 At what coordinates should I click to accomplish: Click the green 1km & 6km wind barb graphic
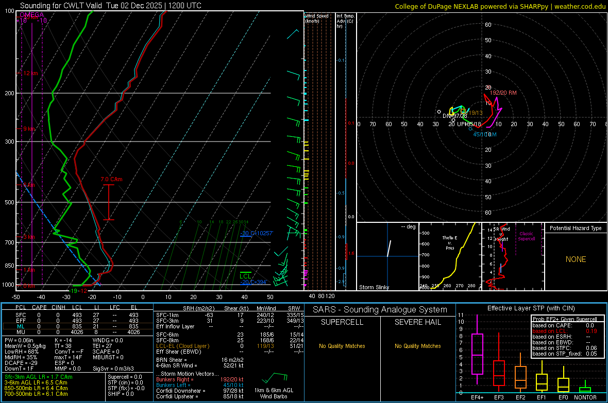pos(275,378)
